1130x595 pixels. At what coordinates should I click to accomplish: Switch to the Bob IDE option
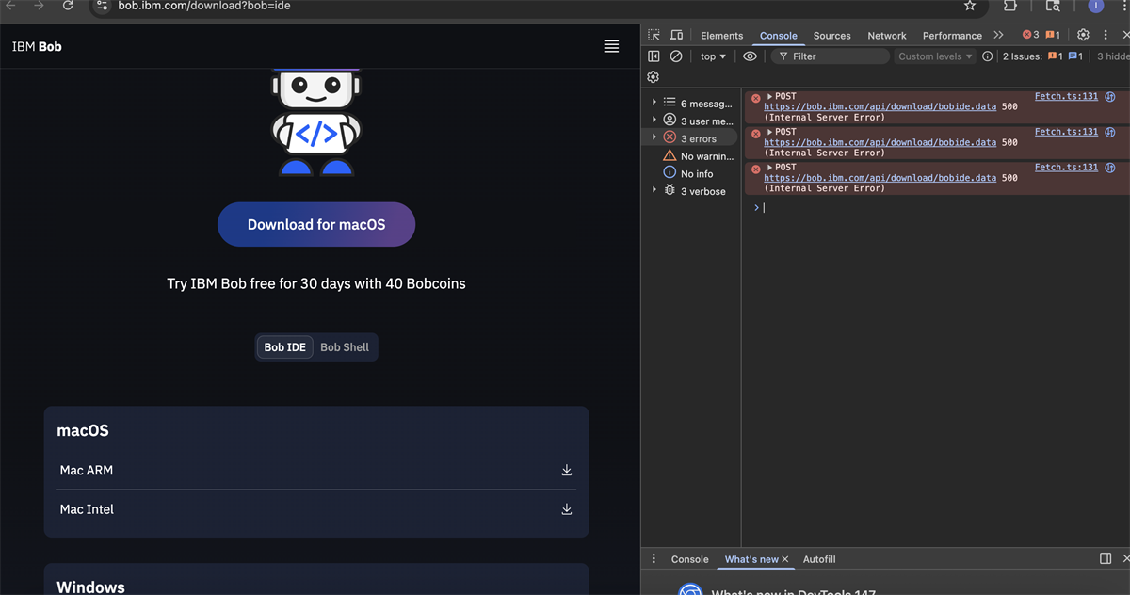284,347
